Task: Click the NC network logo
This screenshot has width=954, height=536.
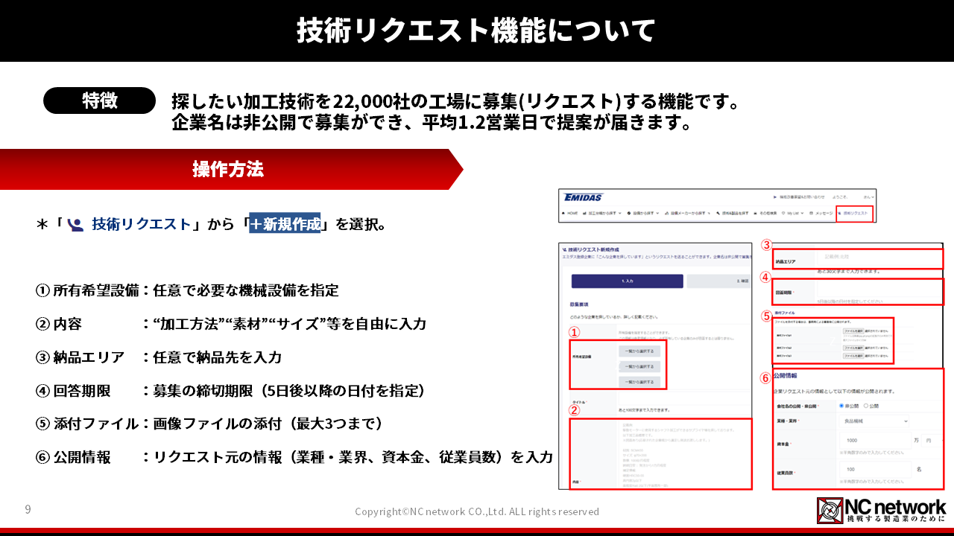Action: 881,511
